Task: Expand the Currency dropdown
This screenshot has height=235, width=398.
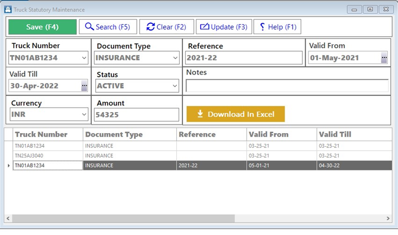Action: click(x=84, y=114)
